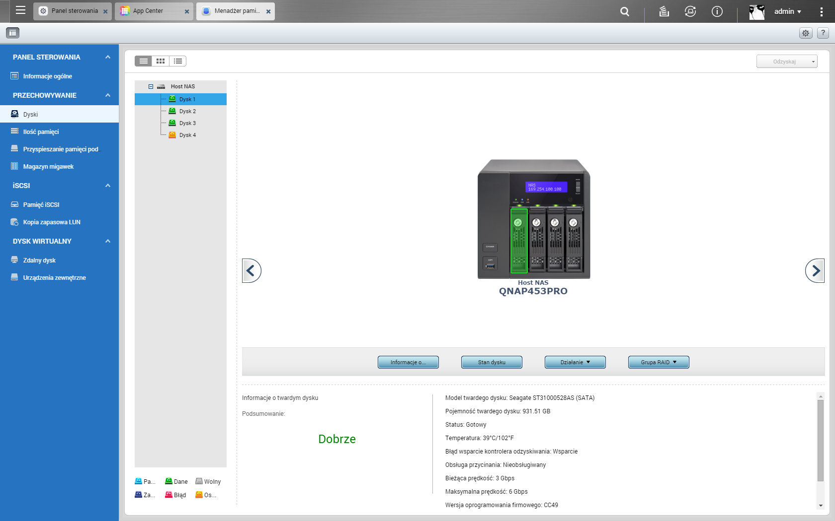The width and height of the screenshot is (835, 521).
Task: Click the disk info scrollbar up arrow
Action: pyautogui.click(x=821, y=396)
